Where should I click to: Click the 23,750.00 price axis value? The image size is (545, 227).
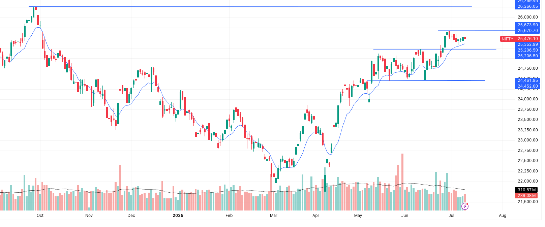(527, 109)
